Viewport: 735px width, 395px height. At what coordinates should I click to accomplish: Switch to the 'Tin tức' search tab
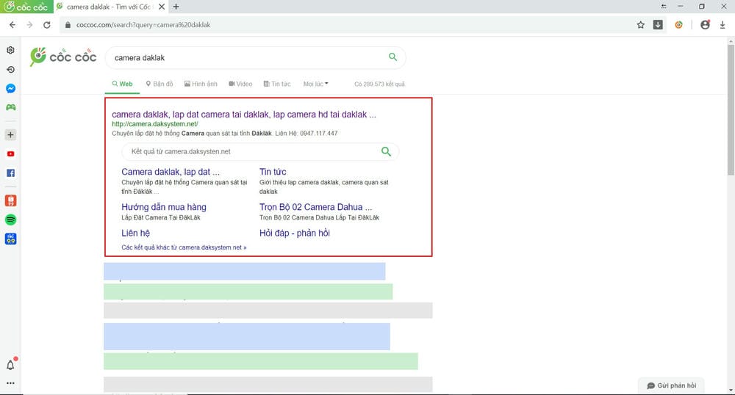click(x=277, y=84)
